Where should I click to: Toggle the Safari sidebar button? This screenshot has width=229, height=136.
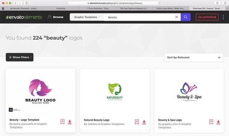coord(27,3)
